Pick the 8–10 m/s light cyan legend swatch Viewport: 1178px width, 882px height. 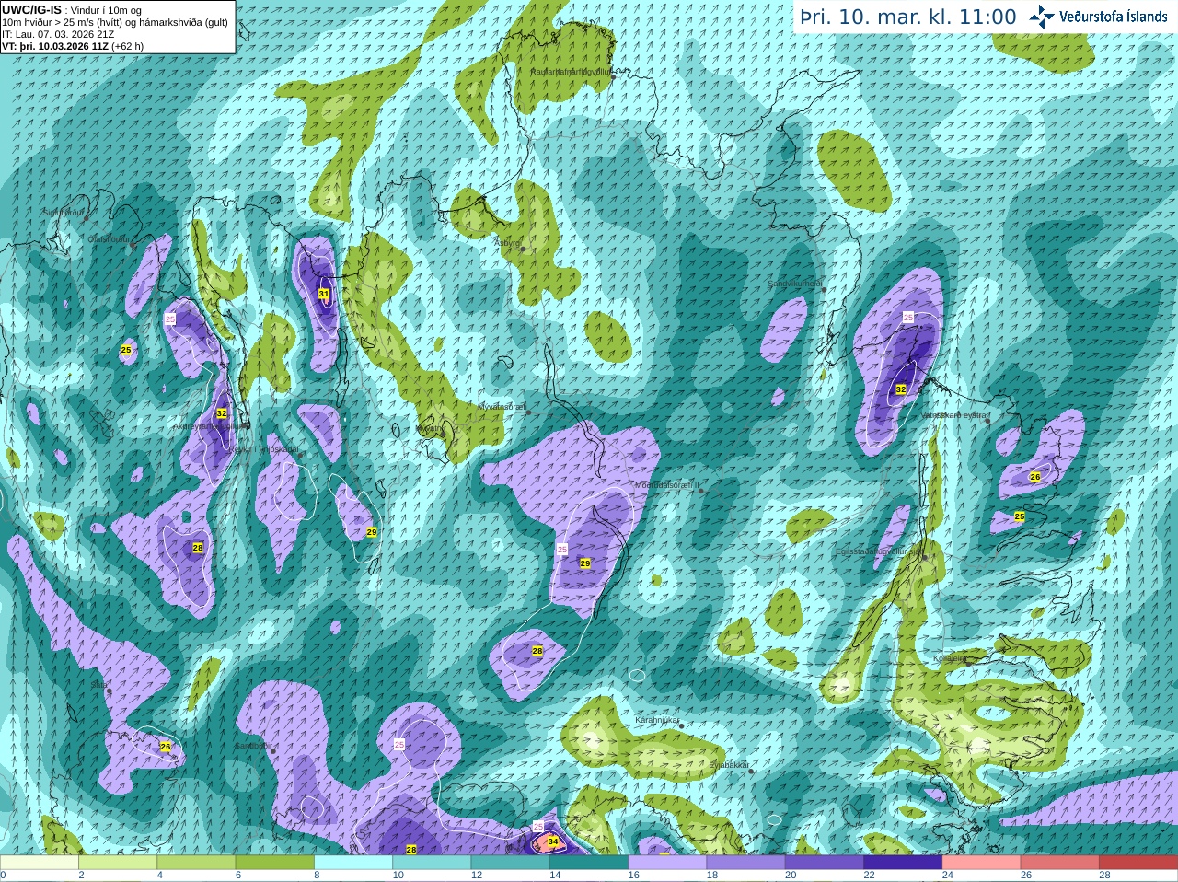coord(353,863)
